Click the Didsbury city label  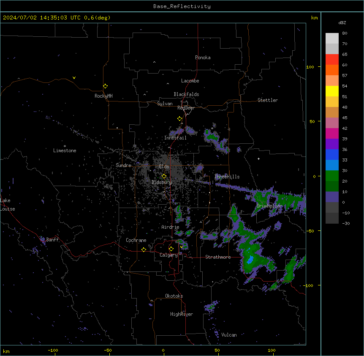[162, 182]
